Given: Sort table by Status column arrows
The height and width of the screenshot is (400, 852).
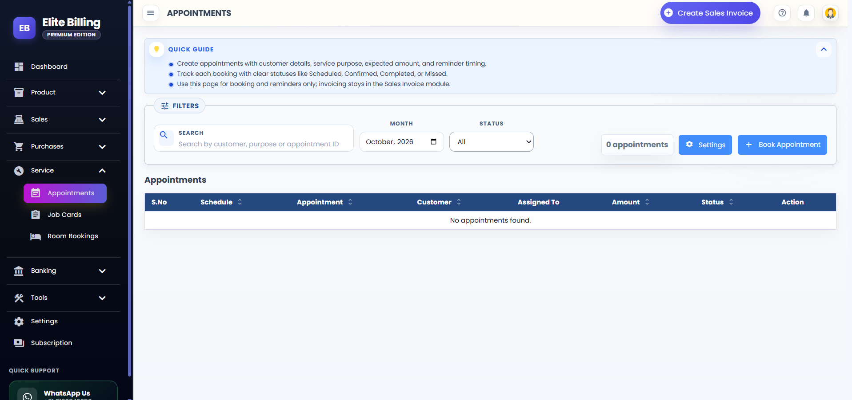Looking at the screenshot, I should (x=731, y=202).
